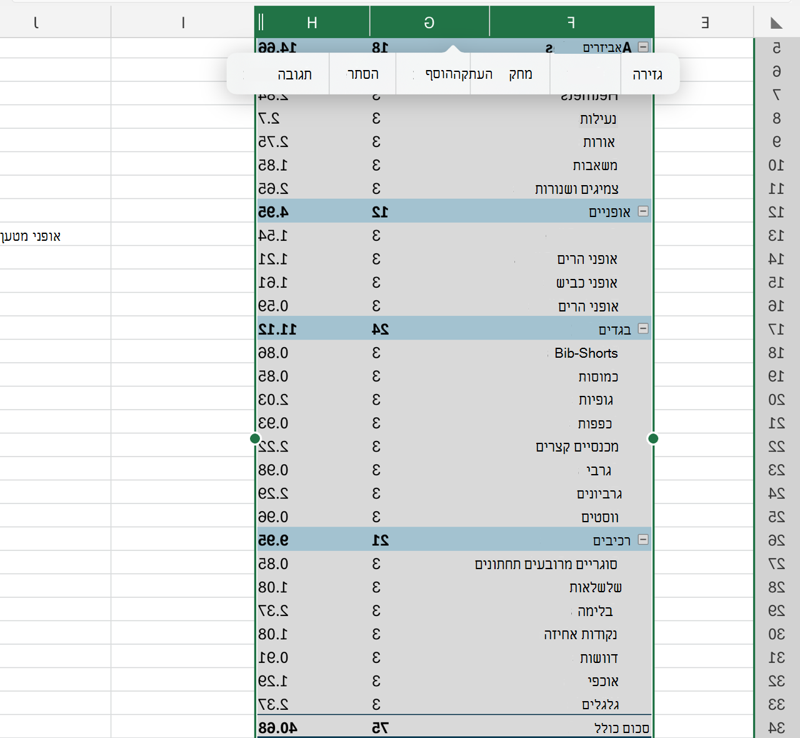Click the grand total value 40.68
800x738 pixels.
(277, 728)
